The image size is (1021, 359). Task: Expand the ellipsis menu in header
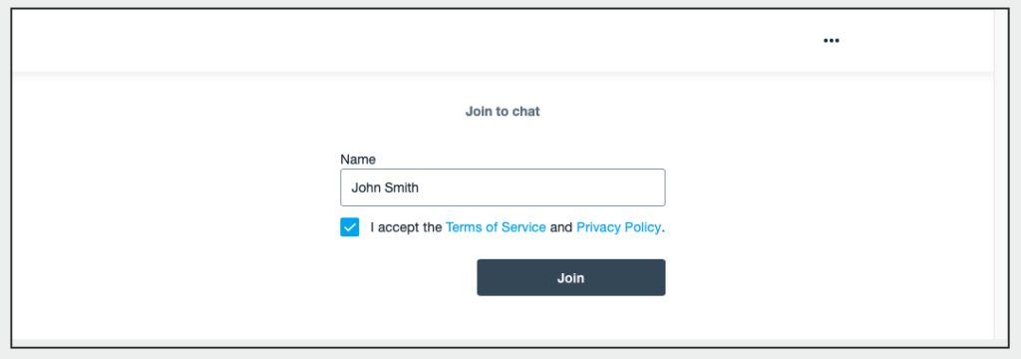click(831, 41)
